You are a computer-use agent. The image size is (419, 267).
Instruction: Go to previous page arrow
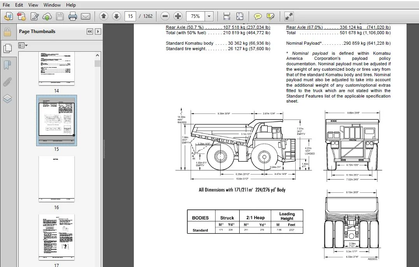pos(104,16)
